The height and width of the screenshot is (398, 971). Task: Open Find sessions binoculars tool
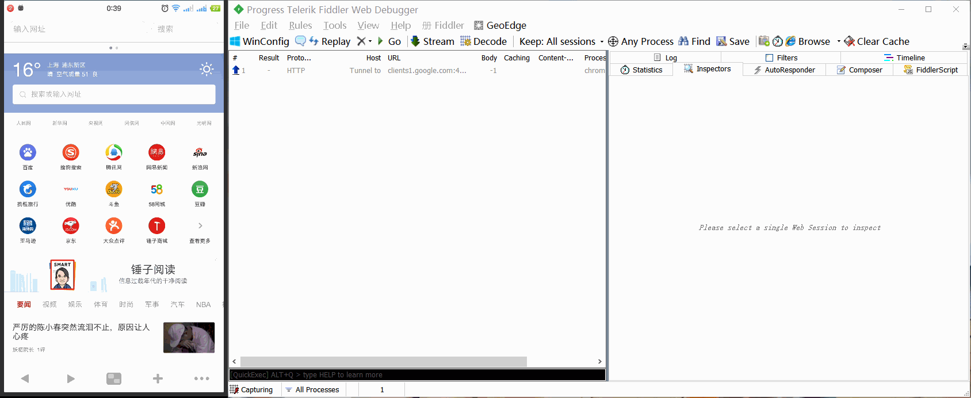694,41
